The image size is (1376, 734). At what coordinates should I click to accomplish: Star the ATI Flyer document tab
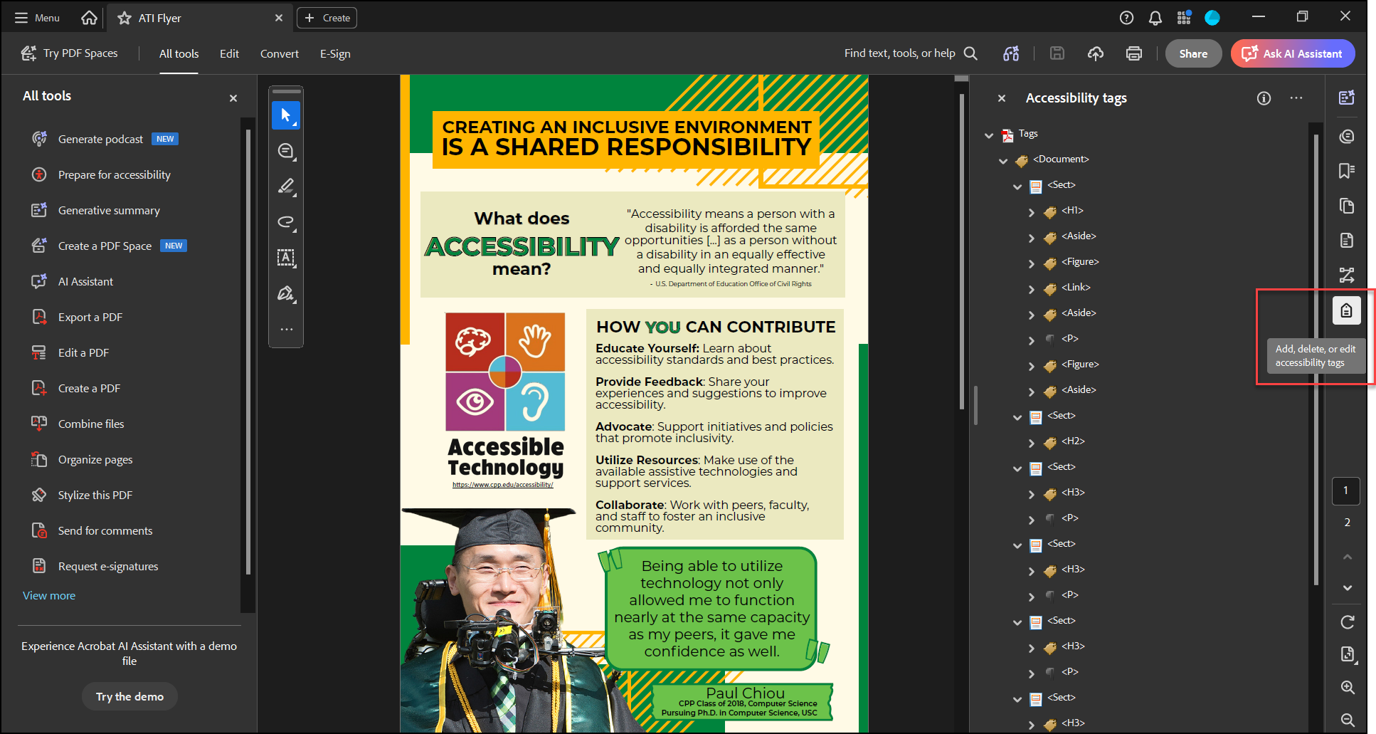125,18
